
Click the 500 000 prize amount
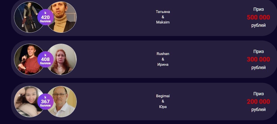(x=258, y=17)
